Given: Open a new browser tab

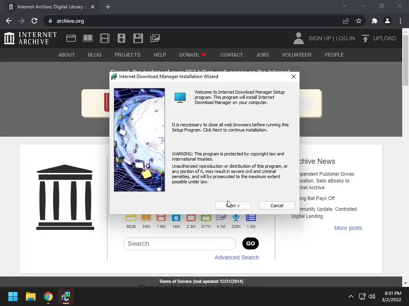Looking at the screenshot, I should coord(108,7).
